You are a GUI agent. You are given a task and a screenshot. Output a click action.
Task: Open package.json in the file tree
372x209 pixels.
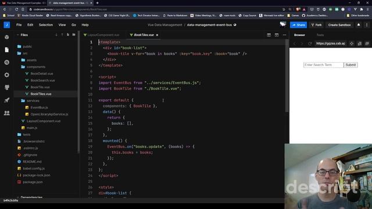click(x=33, y=182)
